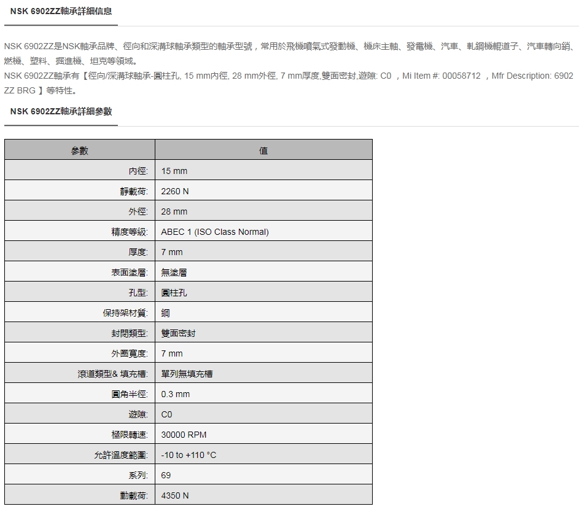Click the "封閉類型:" parameter label

(x=130, y=333)
